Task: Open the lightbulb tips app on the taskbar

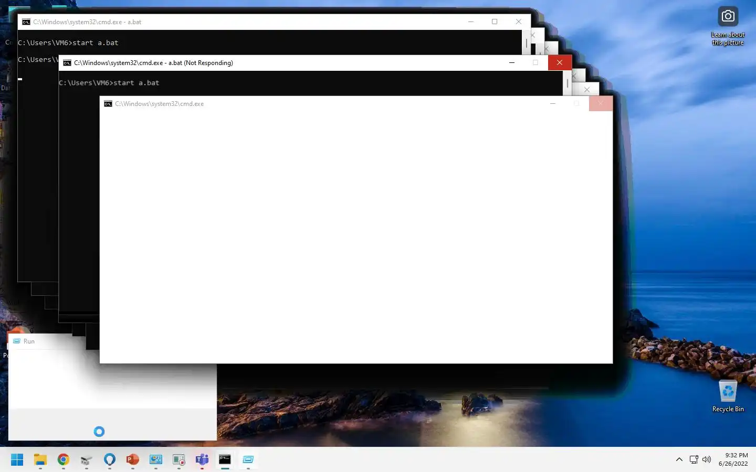Action: tap(110, 460)
